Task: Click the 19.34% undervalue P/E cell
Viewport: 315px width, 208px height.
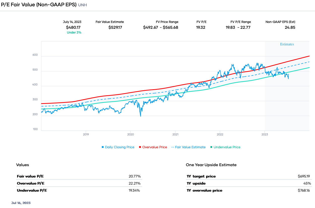Action: click(x=135, y=190)
